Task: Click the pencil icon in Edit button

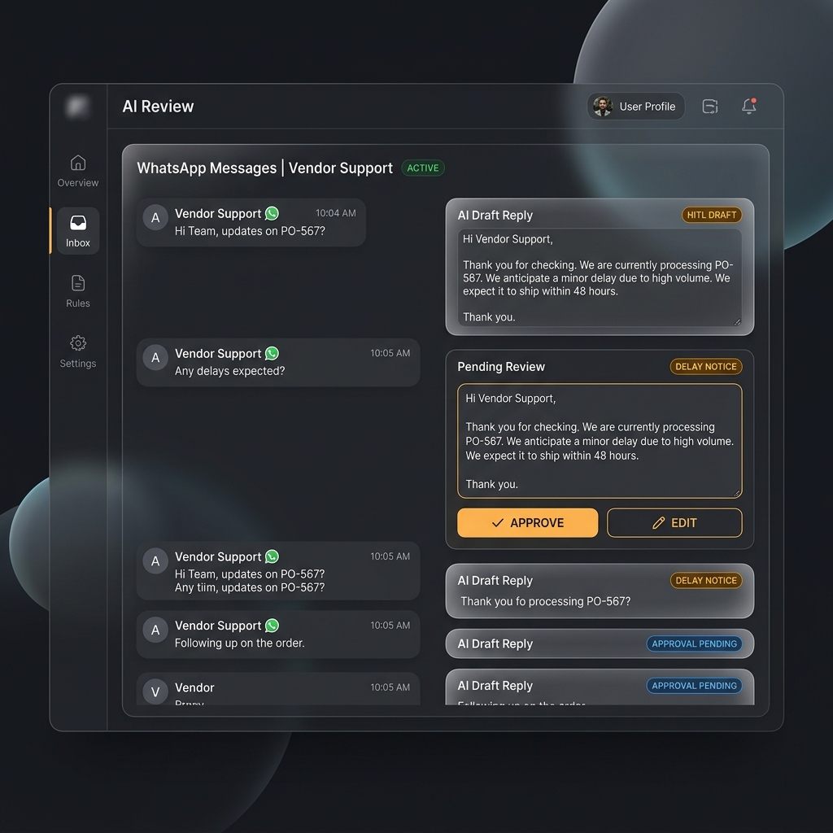Action: (x=658, y=523)
